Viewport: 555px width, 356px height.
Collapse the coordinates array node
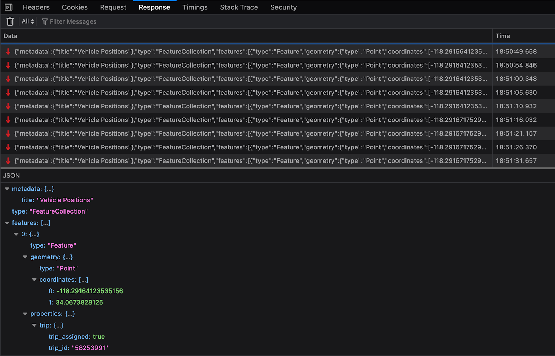click(x=34, y=279)
